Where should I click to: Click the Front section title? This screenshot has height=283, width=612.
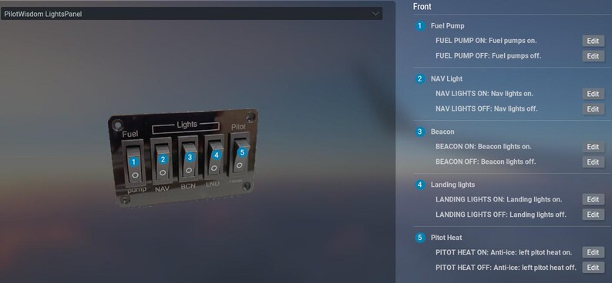pos(422,7)
